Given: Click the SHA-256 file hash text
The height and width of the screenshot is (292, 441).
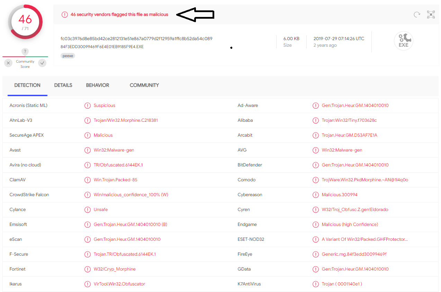Looking at the screenshot, I should tap(136, 39).
